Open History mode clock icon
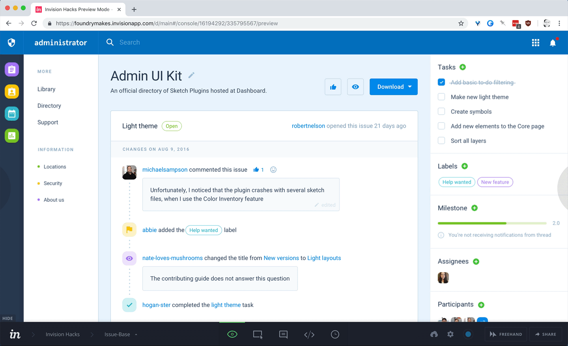 click(x=335, y=334)
